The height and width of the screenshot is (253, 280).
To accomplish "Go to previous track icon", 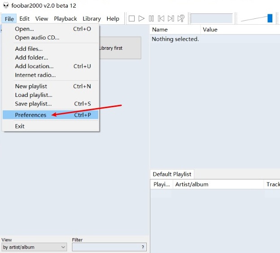I will (x=161, y=18).
